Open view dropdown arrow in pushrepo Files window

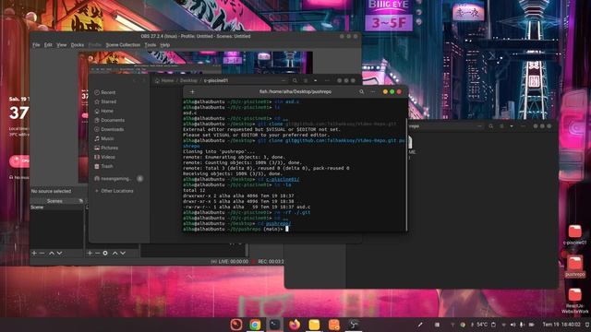click(x=512, y=126)
